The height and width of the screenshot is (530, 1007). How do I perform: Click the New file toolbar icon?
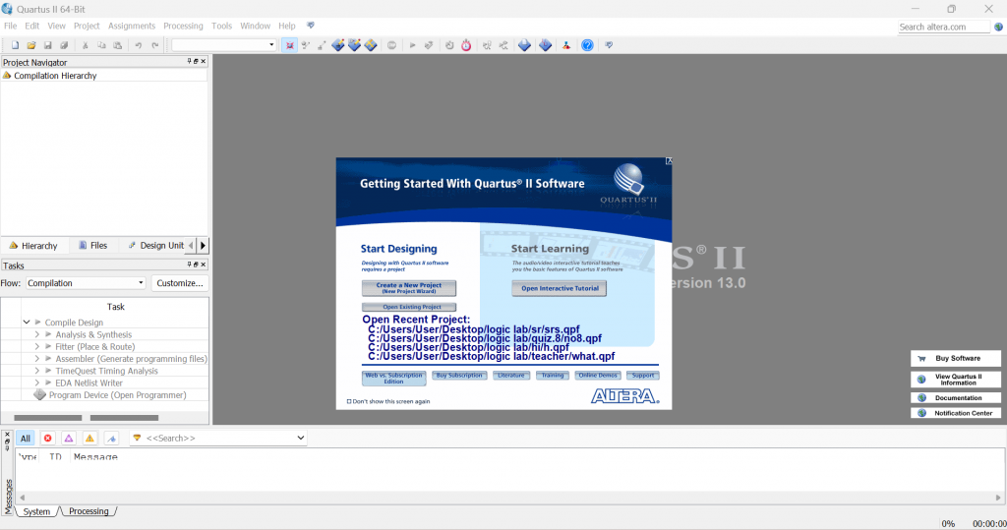click(15, 45)
